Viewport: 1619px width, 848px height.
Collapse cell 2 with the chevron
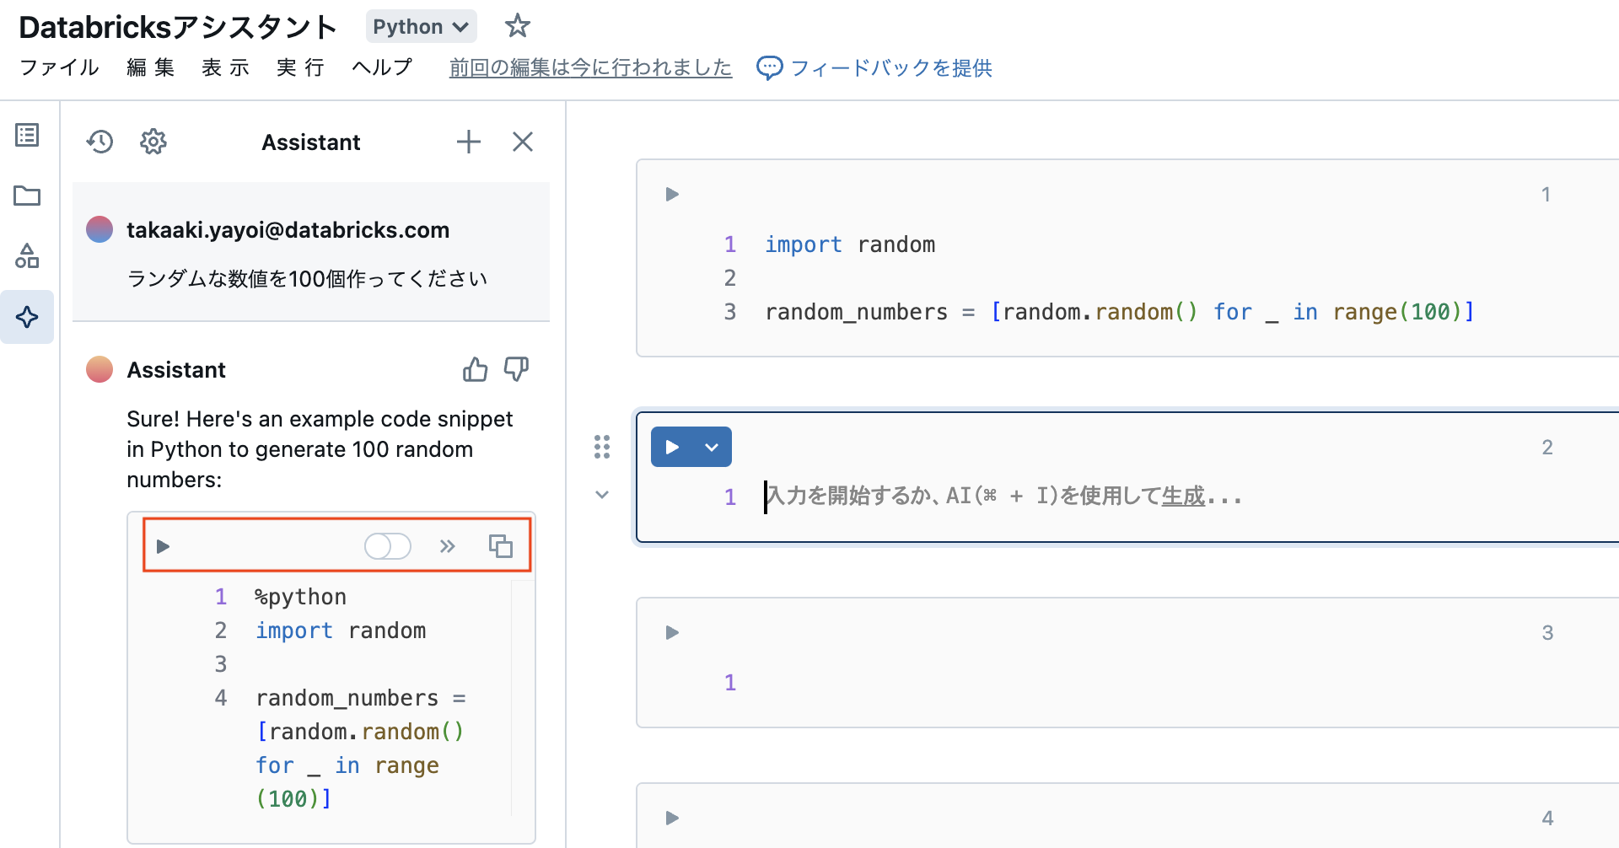[602, 495]
